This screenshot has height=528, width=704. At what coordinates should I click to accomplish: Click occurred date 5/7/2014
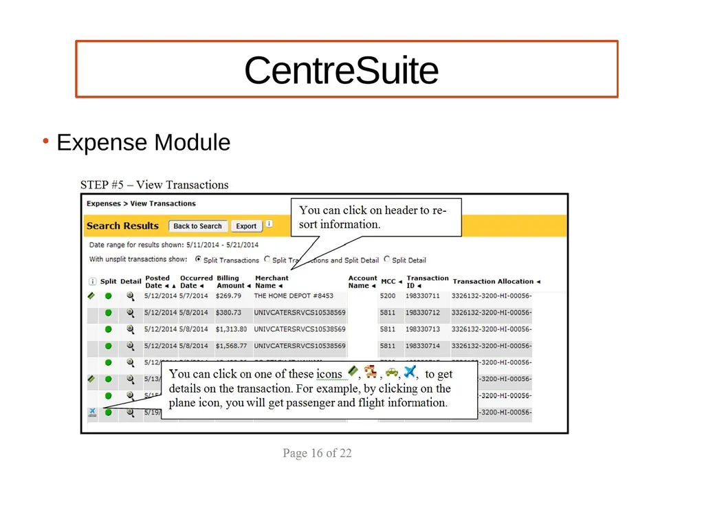pos(193,296)
